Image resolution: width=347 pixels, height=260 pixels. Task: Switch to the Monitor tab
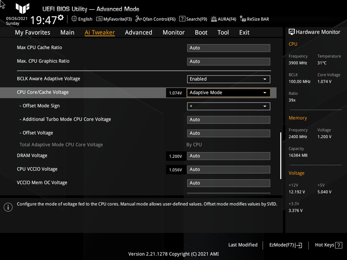(x=173, y=32)
